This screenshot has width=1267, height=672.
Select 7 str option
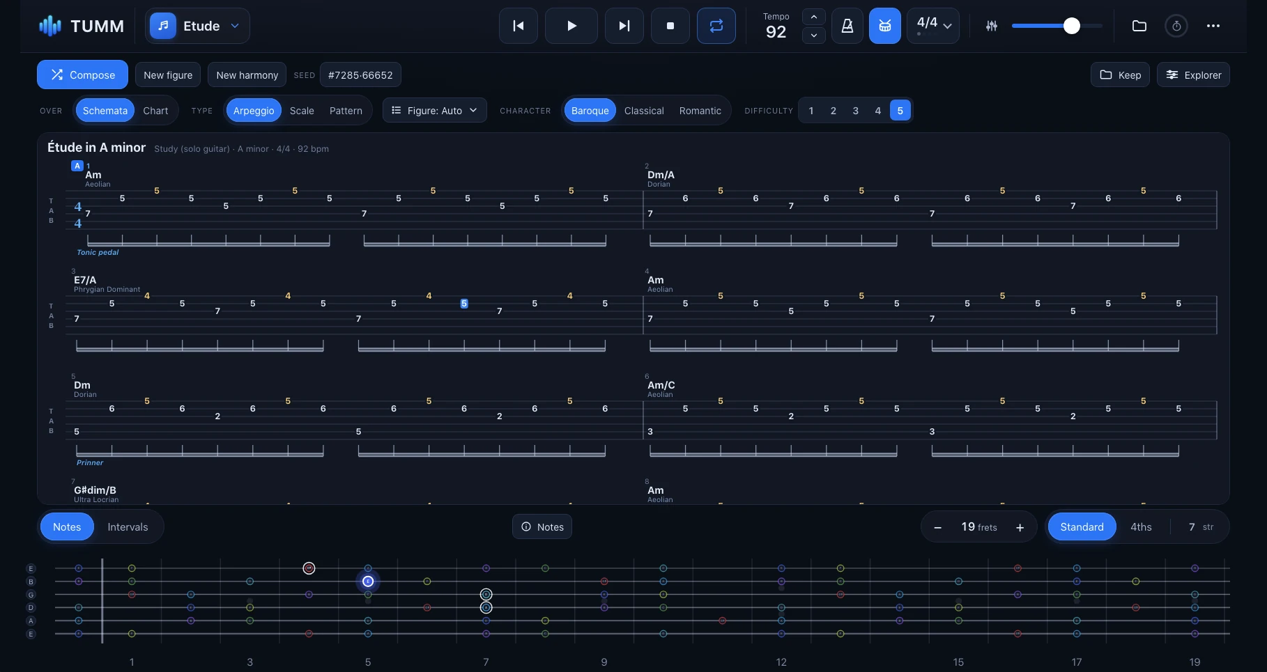click(x=1201, y=526)
